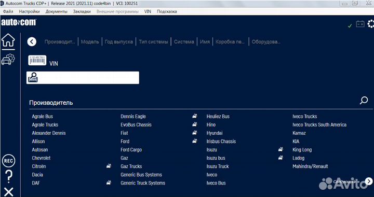Select Iveco Trucks South America

[x=319, y=124]
